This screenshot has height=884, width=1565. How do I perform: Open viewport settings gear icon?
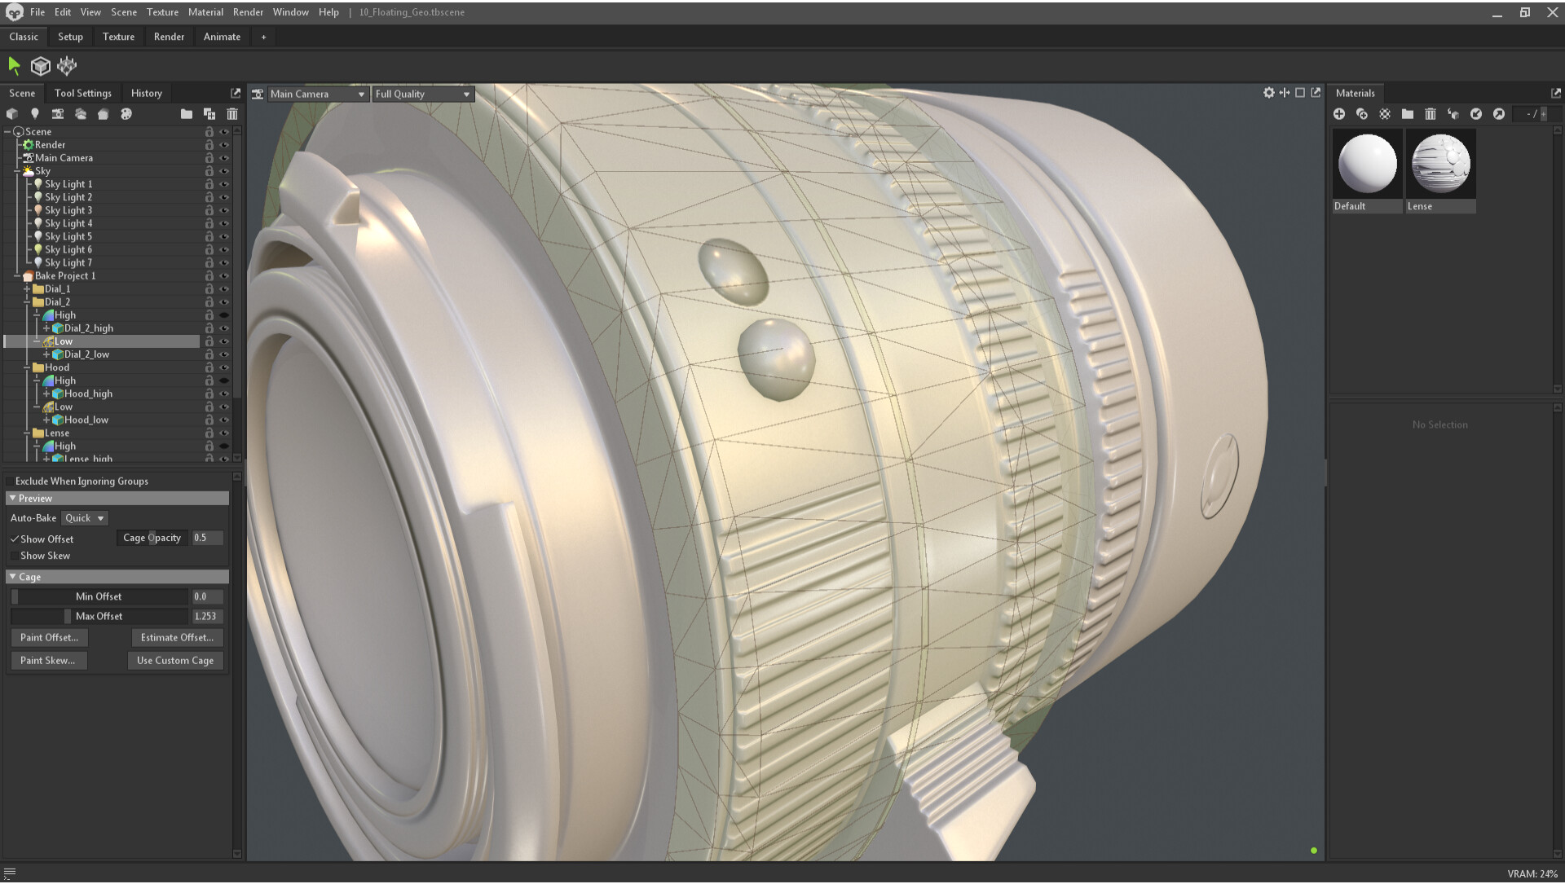(x=1268, y=93)
